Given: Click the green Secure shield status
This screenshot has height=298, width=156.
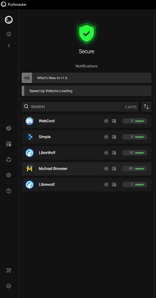Looking at the screenshot, I should (x=87, y=34).
